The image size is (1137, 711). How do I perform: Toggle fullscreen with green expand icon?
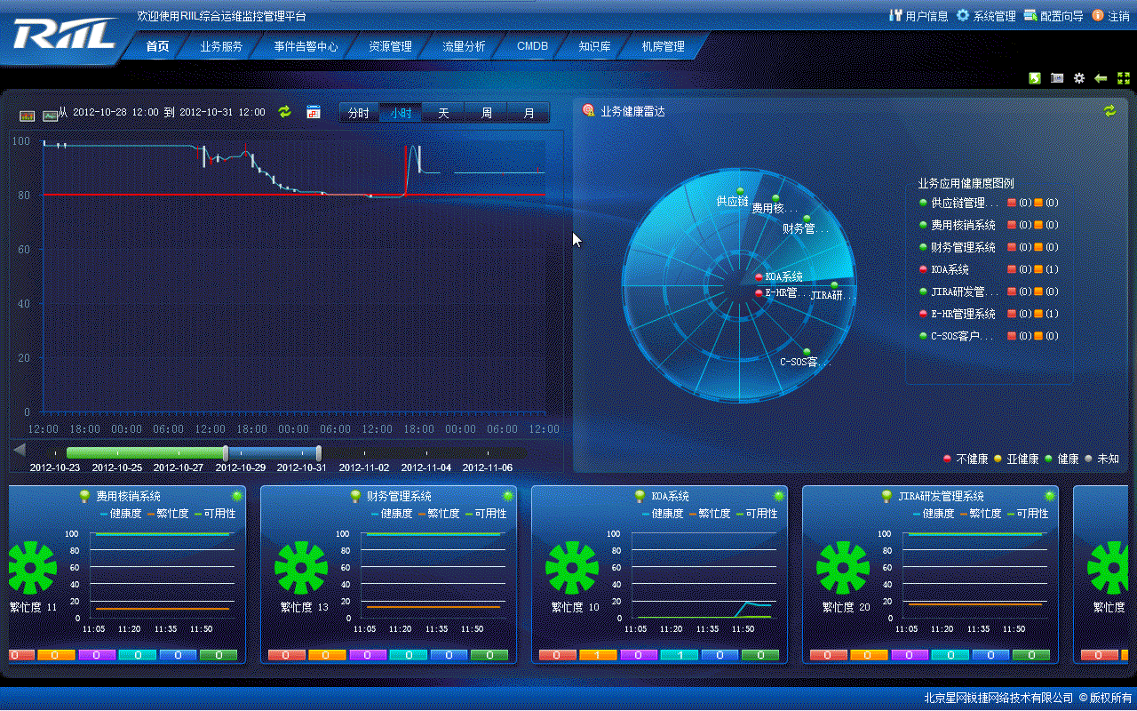point(1123,78)
